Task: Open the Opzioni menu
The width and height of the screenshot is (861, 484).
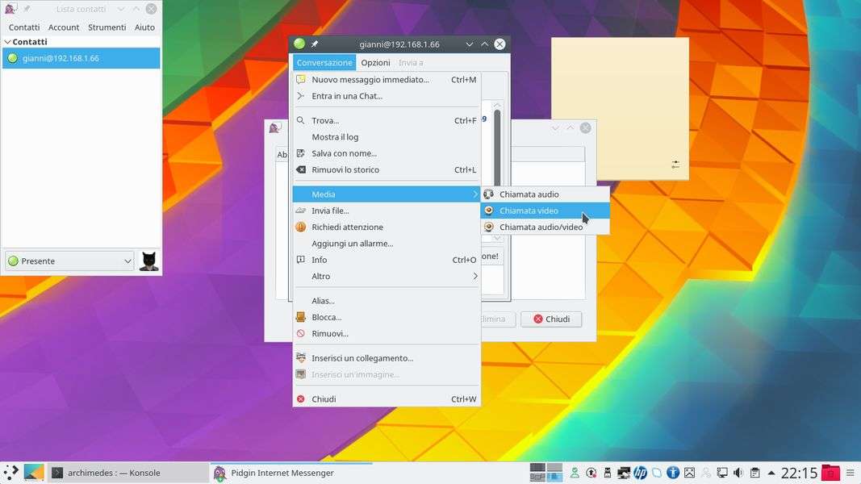Action: point(375,63)
